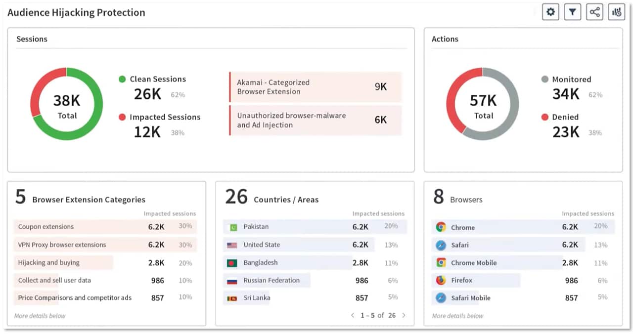Select Akamai - Categorized Browser Extension row

(x=316, y=87)
